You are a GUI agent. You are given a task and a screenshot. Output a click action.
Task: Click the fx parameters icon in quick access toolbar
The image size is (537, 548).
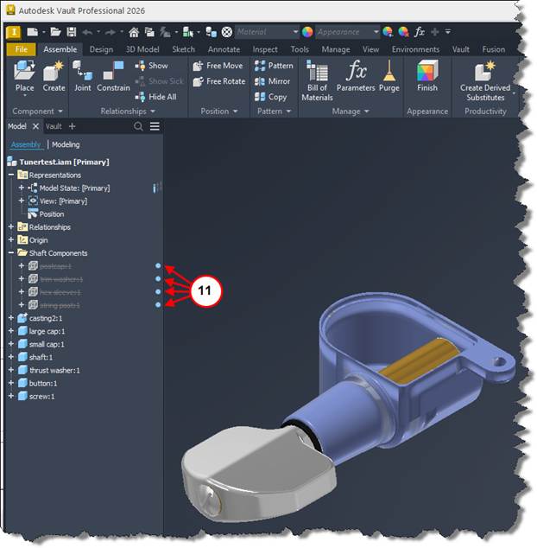click(419, 32)
